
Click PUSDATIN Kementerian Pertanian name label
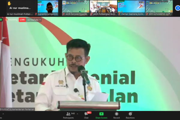pyautogui.click(x=17, y=109)
